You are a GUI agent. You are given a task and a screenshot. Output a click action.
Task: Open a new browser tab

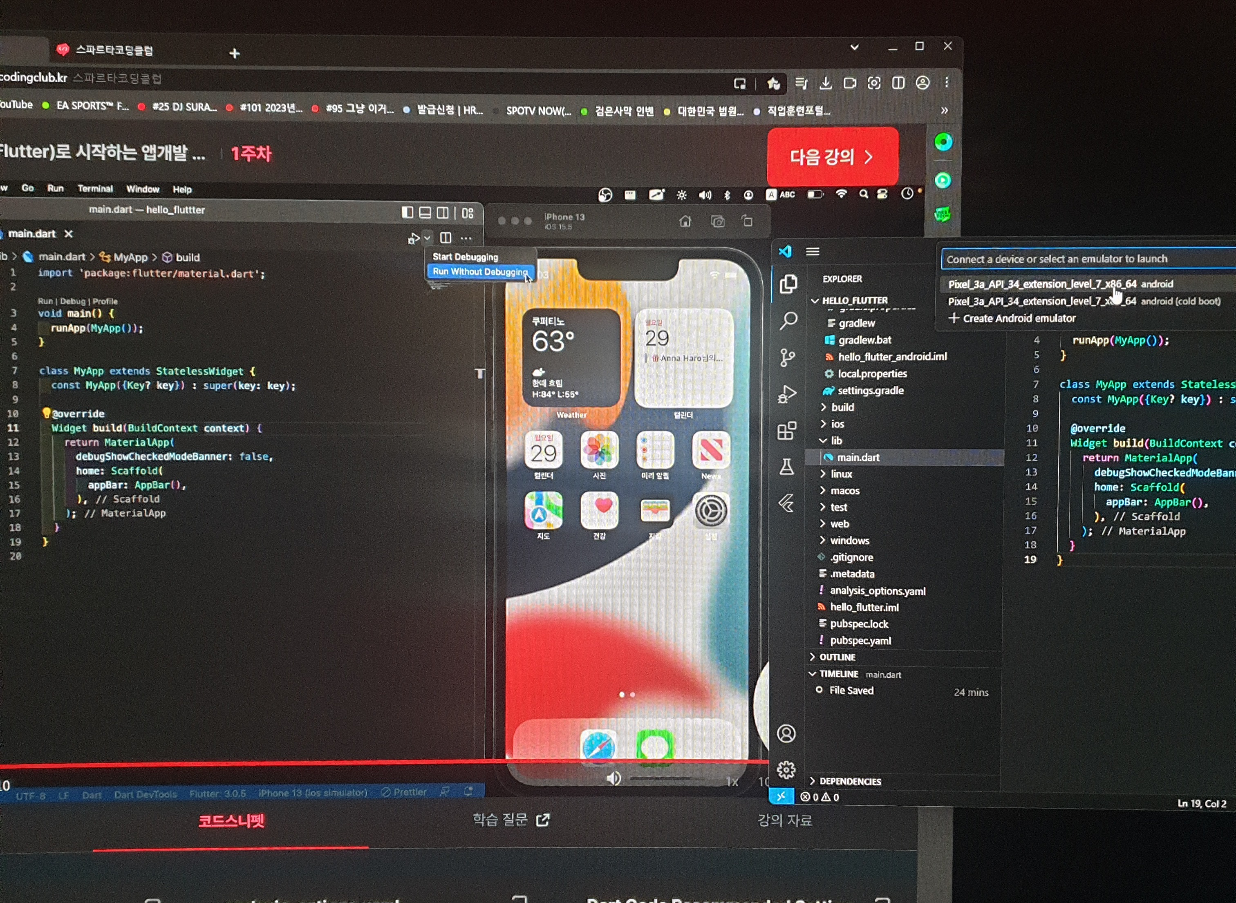(x=235, y=53)
